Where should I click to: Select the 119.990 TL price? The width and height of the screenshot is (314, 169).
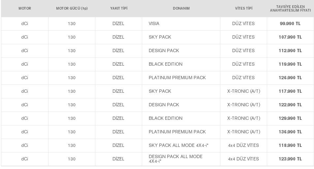(x=290, y=64)
